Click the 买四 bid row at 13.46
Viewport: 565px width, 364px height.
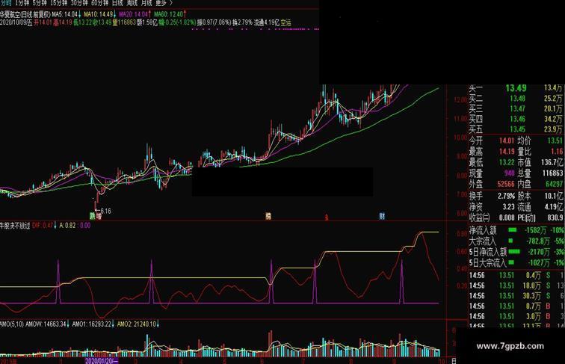click(x=516, y=119)
